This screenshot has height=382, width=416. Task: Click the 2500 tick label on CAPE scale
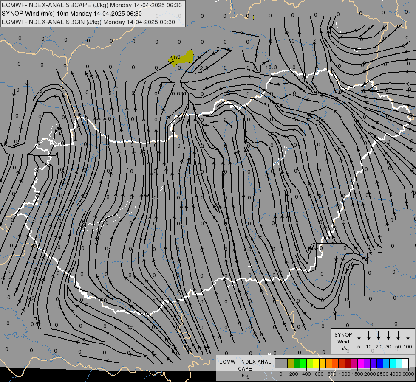pos(383,374)
